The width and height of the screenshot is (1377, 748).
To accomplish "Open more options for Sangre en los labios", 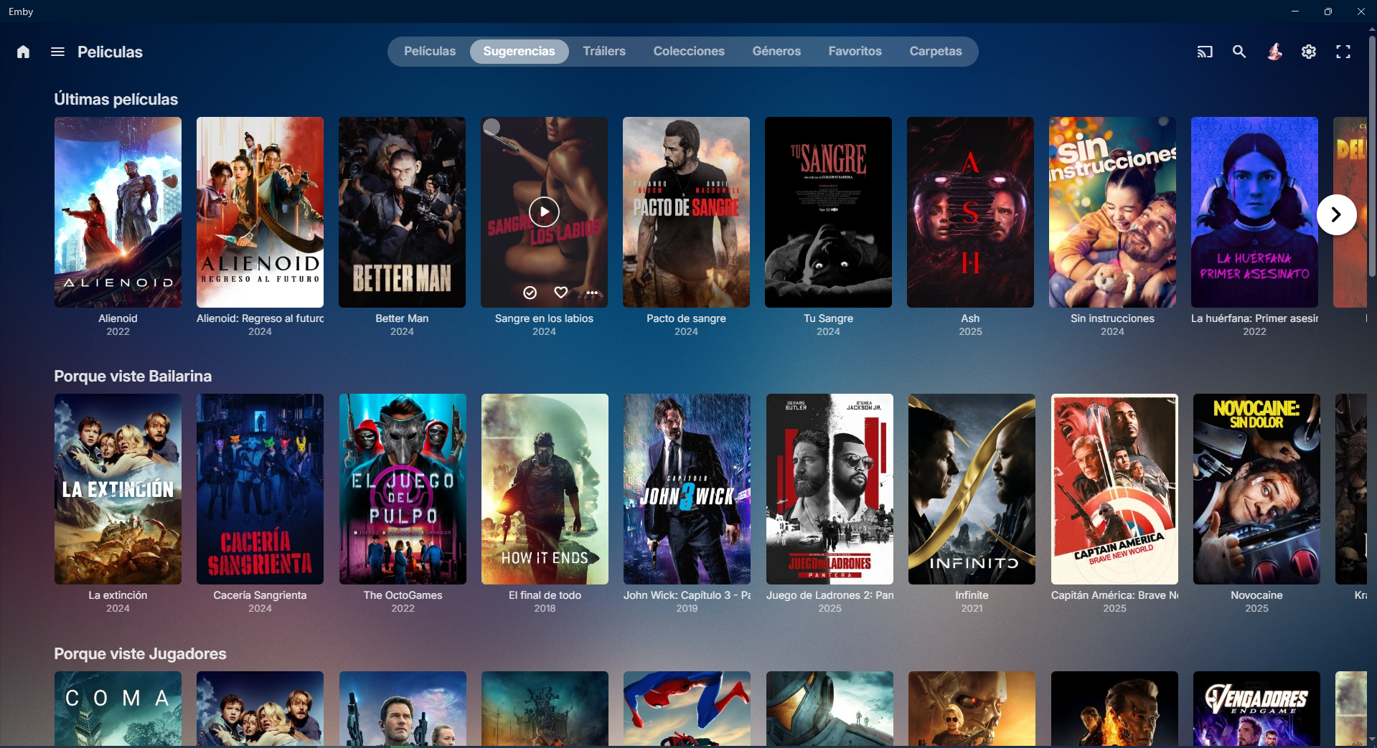I will click(x=592, y=293).
